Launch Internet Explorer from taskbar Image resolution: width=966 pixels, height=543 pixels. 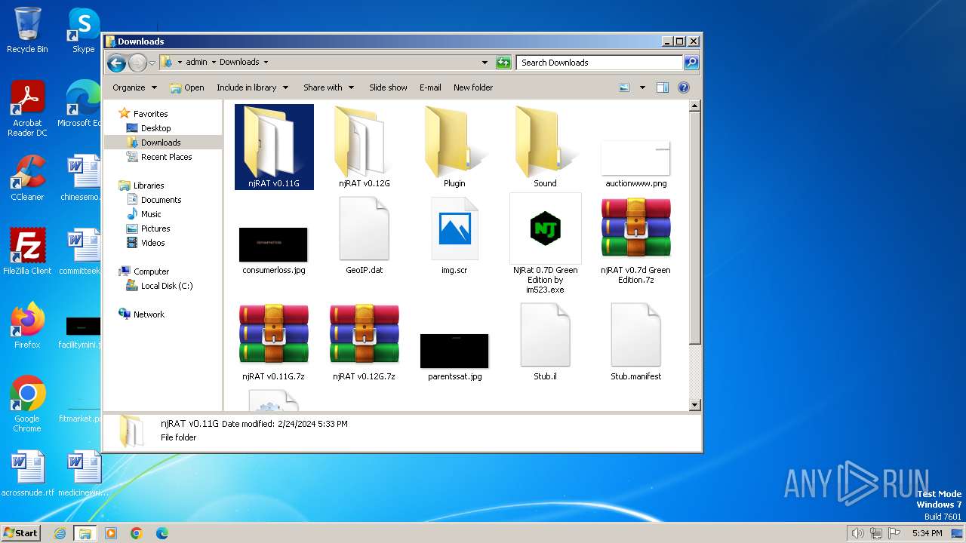click(x=60, y=533)
